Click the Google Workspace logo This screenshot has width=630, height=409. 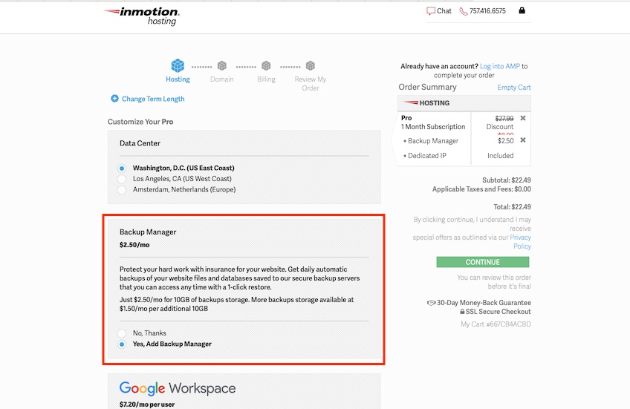177,388
